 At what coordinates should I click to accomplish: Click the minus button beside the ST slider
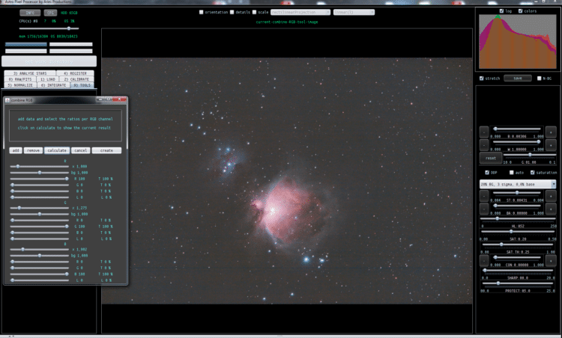[484, 196]
